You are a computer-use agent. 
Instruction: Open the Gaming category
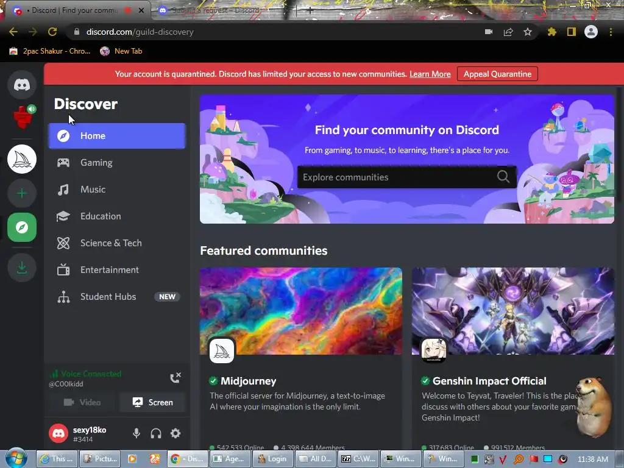(x=117, y=162)
